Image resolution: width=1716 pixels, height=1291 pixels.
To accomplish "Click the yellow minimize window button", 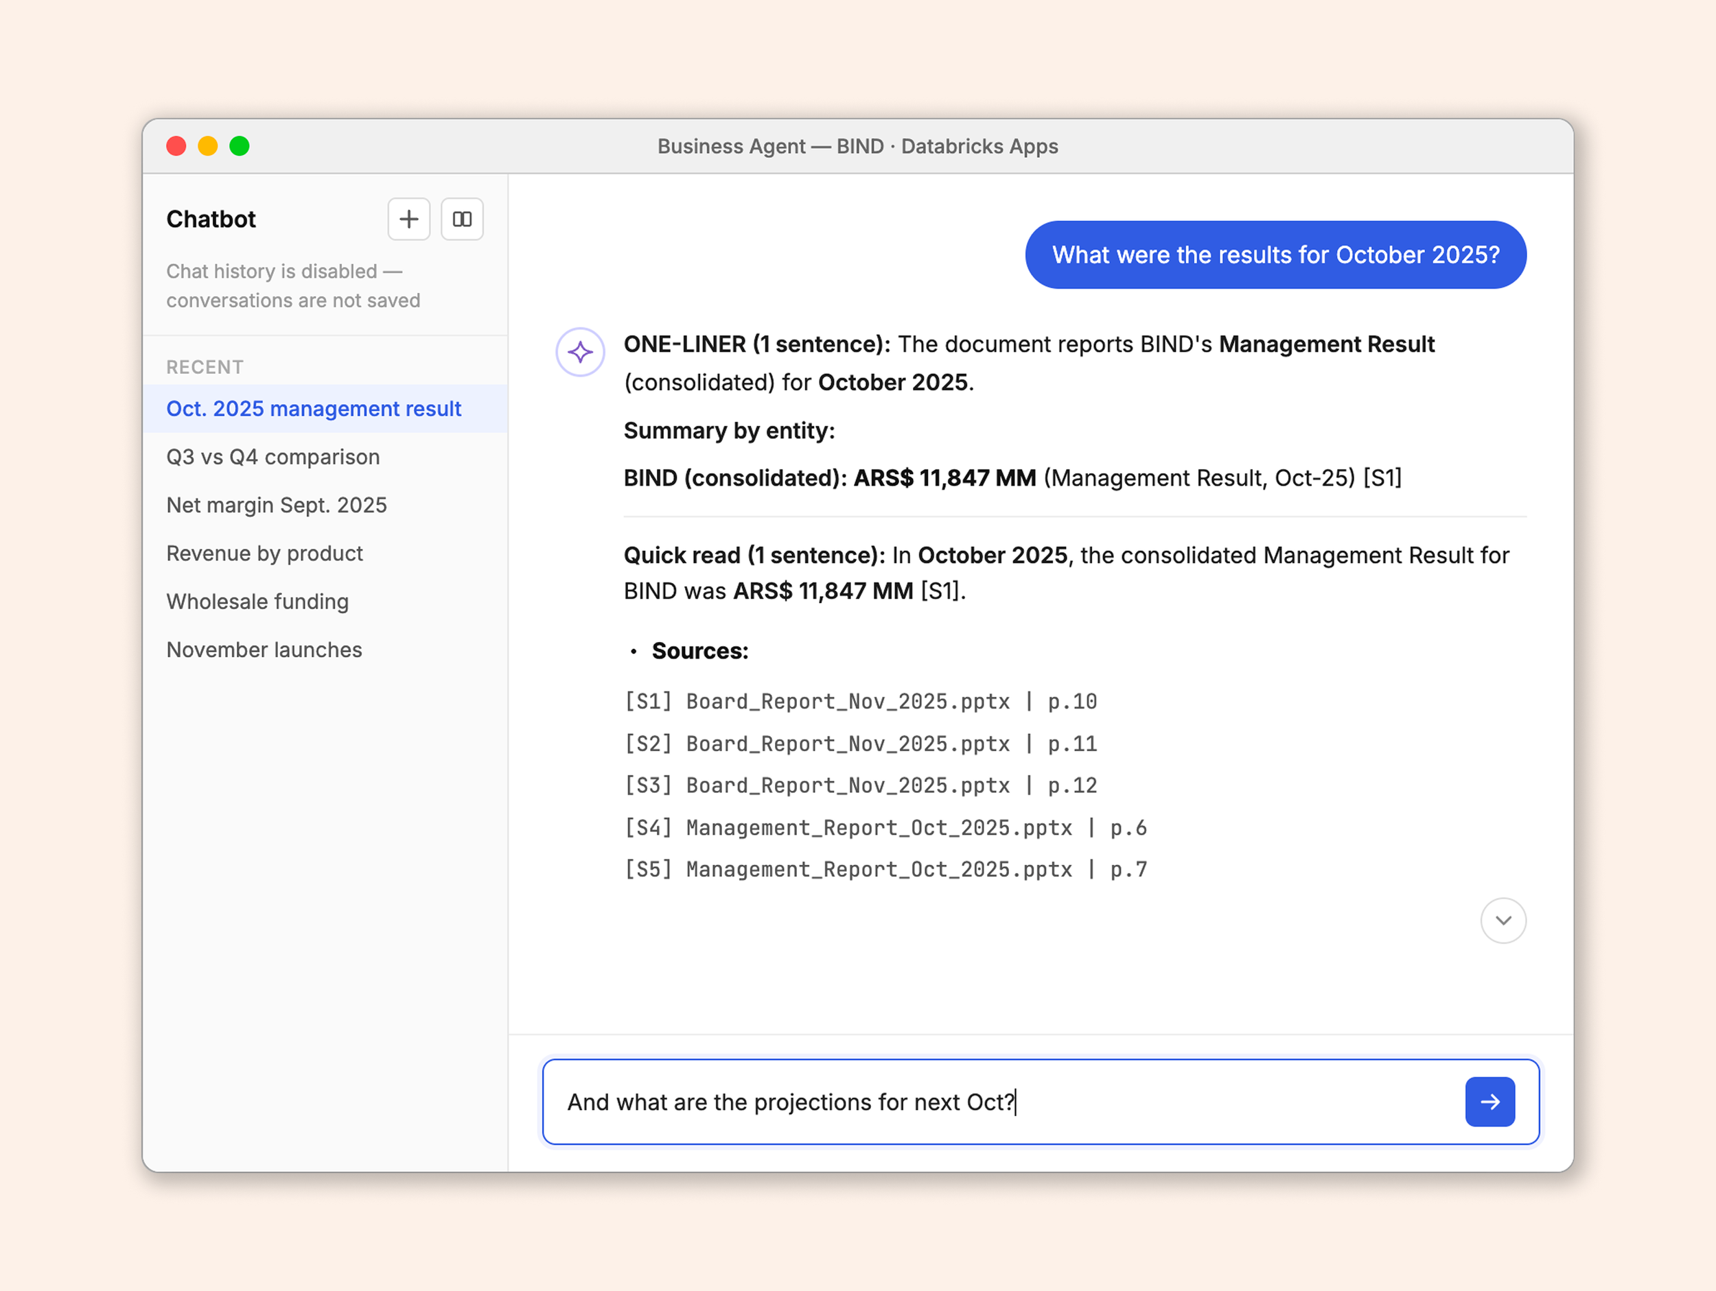I will pos(208,146).
